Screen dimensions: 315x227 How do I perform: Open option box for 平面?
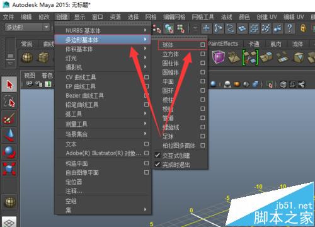202,81
